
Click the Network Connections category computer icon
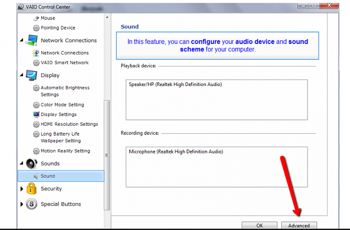pos(32,40)
